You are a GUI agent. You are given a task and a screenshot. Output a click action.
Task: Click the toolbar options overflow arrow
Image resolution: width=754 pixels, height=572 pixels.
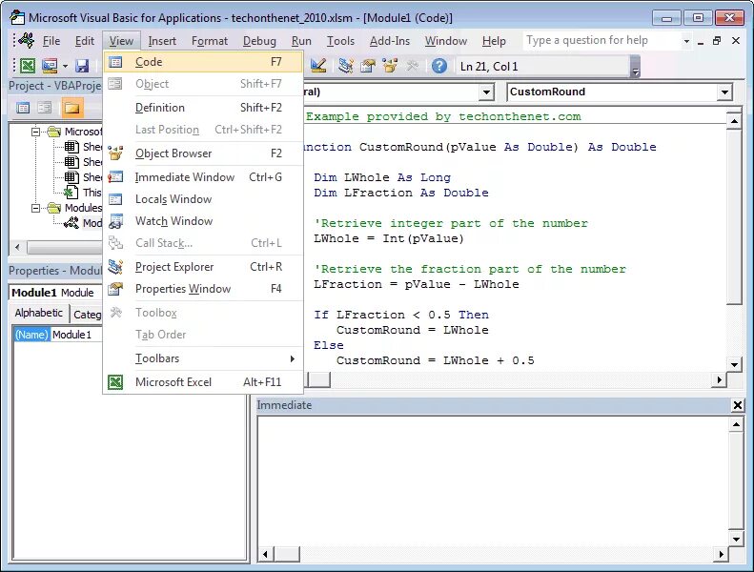coord(635,67)
